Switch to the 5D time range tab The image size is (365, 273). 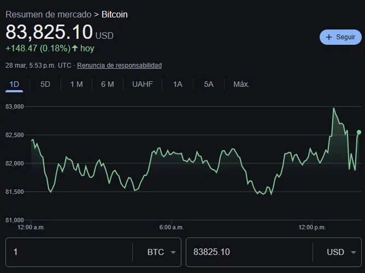click(45, 84)
